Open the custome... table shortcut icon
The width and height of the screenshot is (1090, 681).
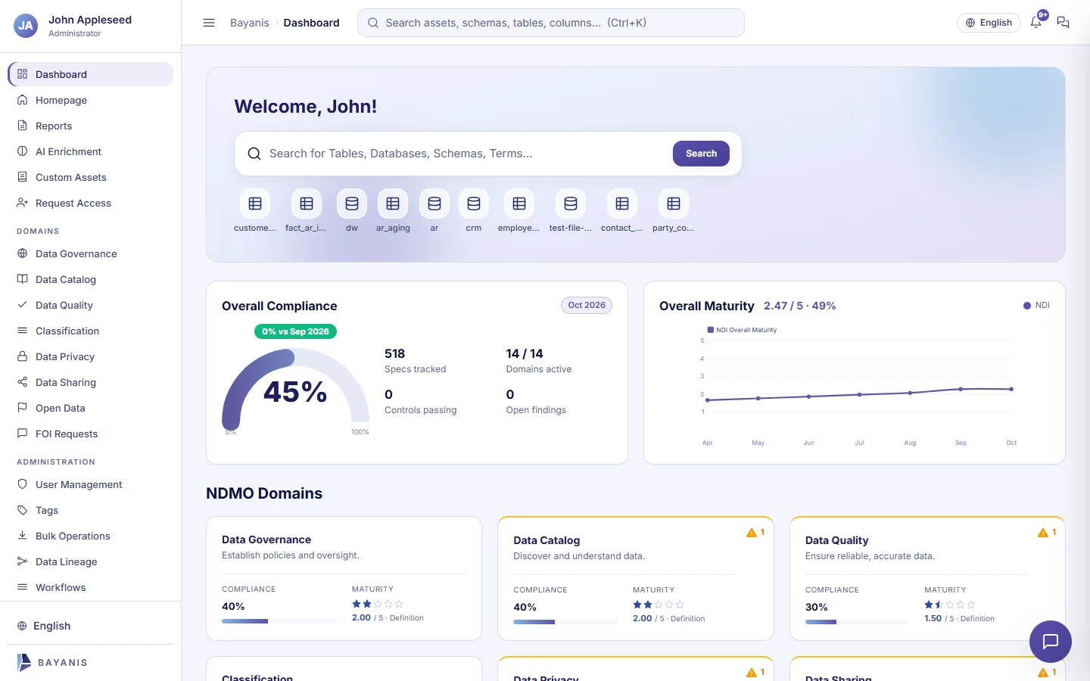pos(255,204)
